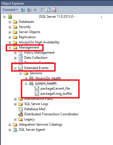
Task: Expand the SQL Server Logs folder
Action: coord(15,104)
